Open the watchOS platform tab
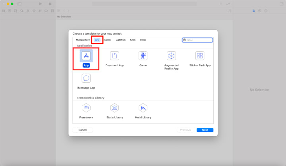This screenshot has height=166, width=286. [x=121, y=40]
